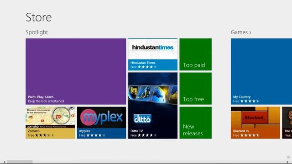Click the Hindustan Times star rating
292x164 pixels.
click(x=147, y=67)
